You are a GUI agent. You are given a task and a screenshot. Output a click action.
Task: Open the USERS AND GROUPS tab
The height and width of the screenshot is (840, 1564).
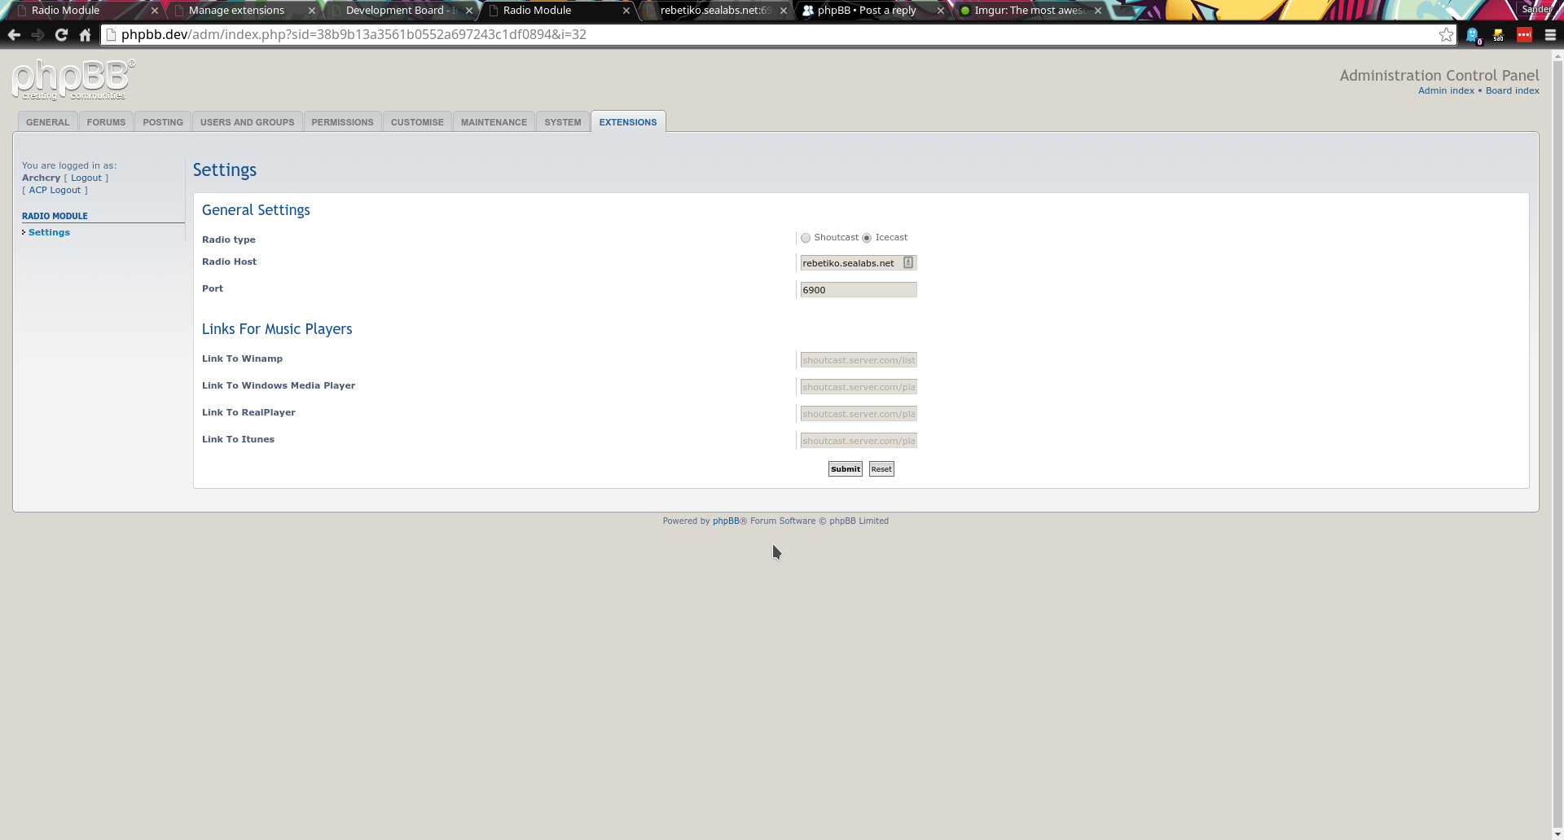point(248,121)
